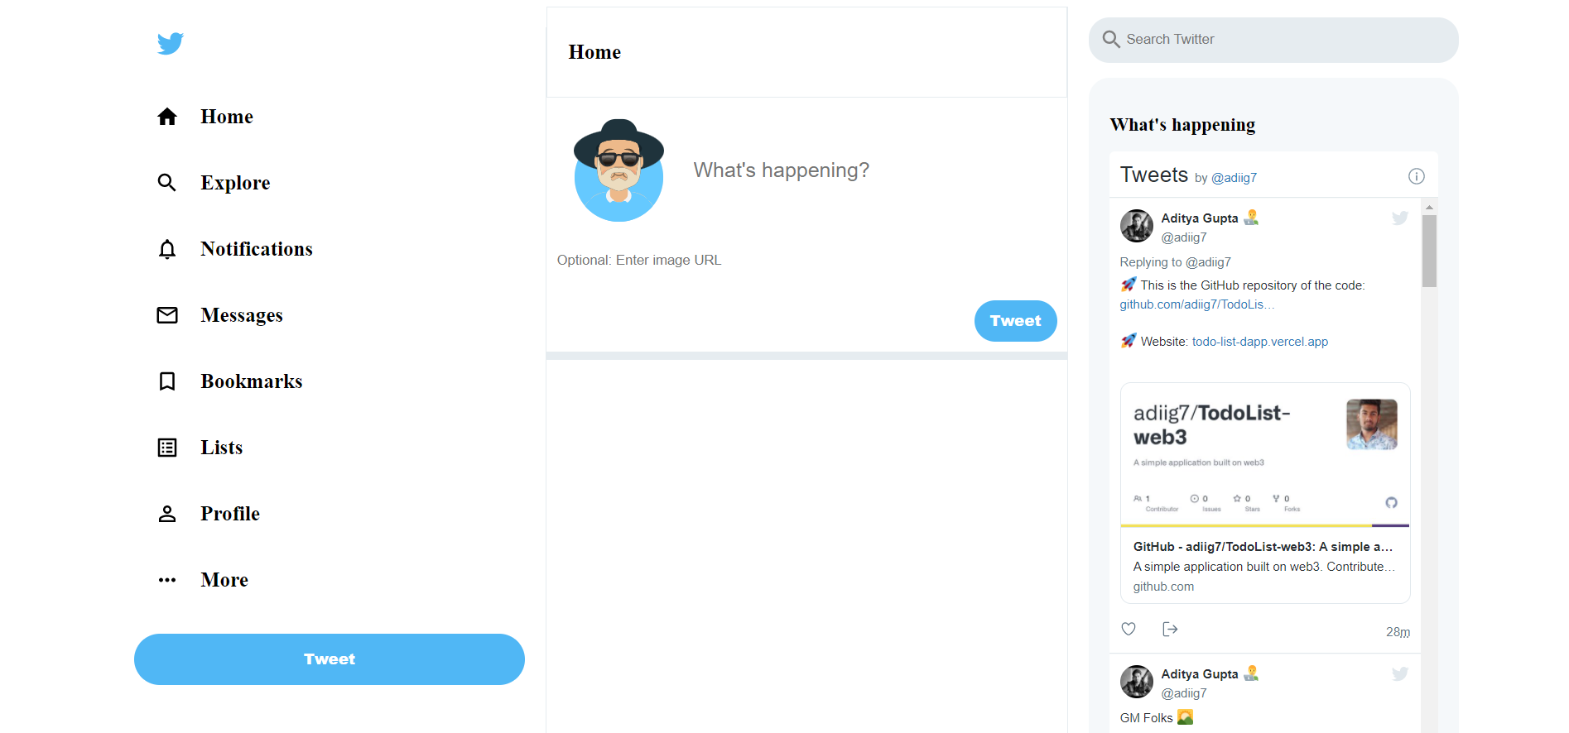Open Explore using the magnifier icon

[167, 182]
